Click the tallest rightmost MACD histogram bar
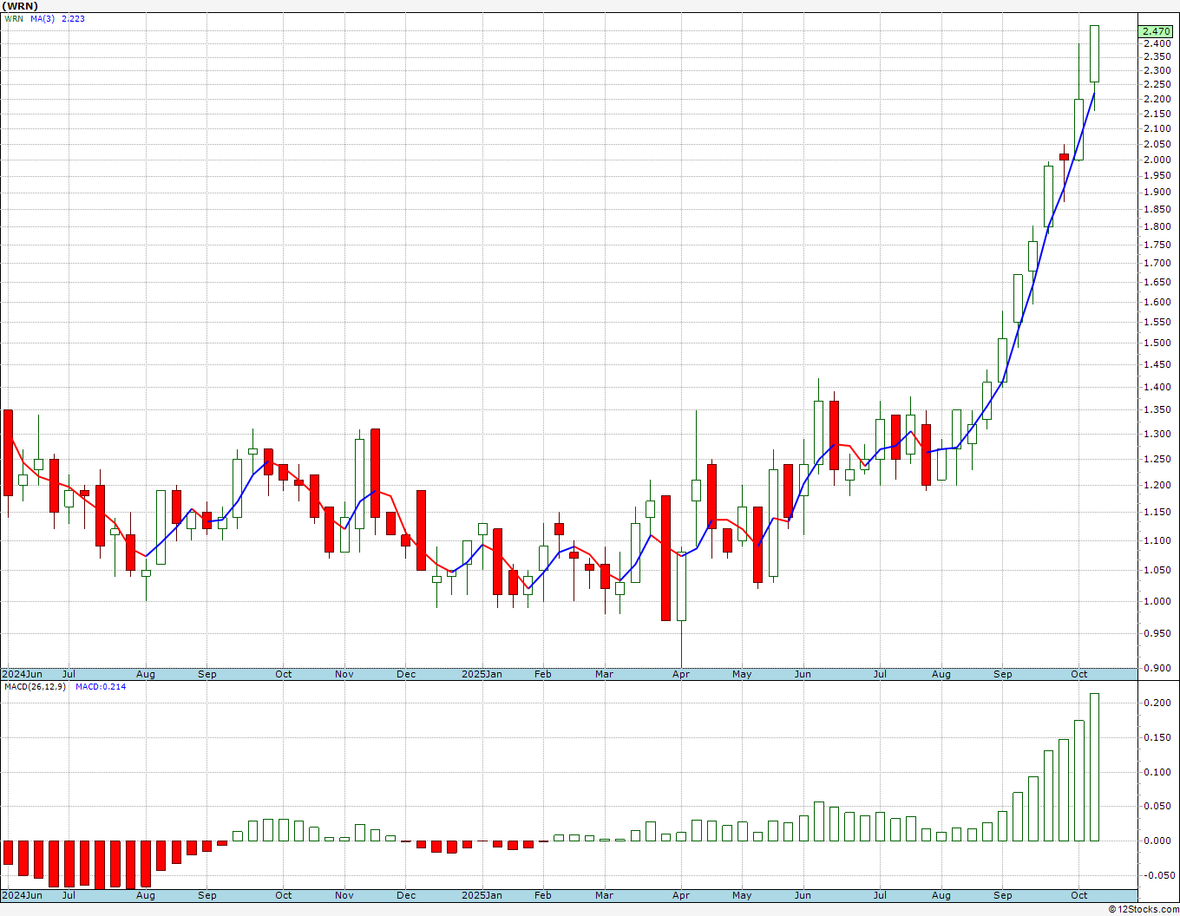The height and width of the screenshot is (916, 1180). (x=1094, y=767)
